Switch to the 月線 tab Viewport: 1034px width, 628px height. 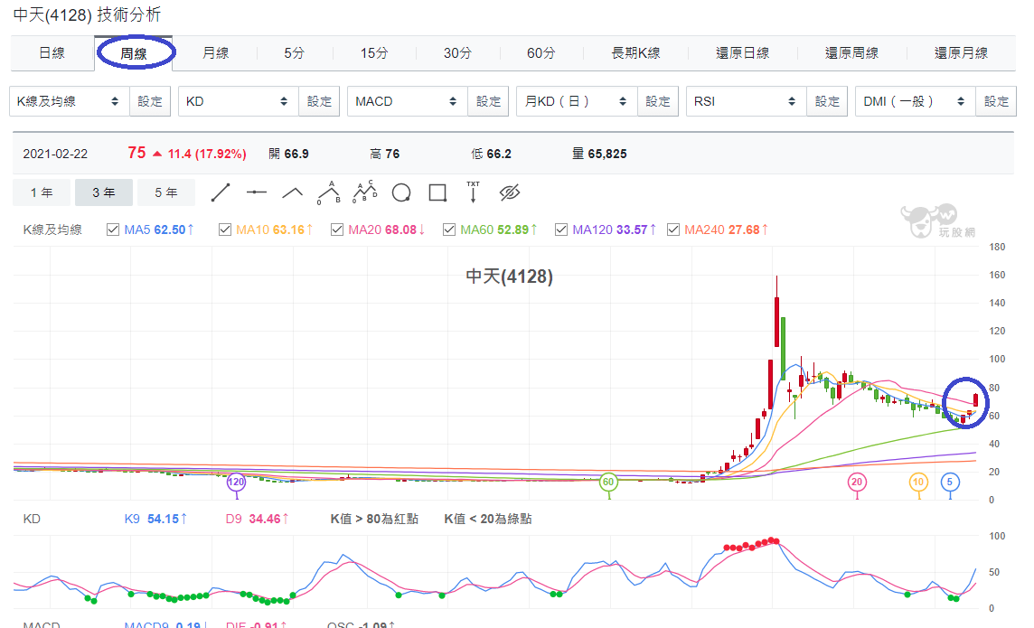[216, 53]
